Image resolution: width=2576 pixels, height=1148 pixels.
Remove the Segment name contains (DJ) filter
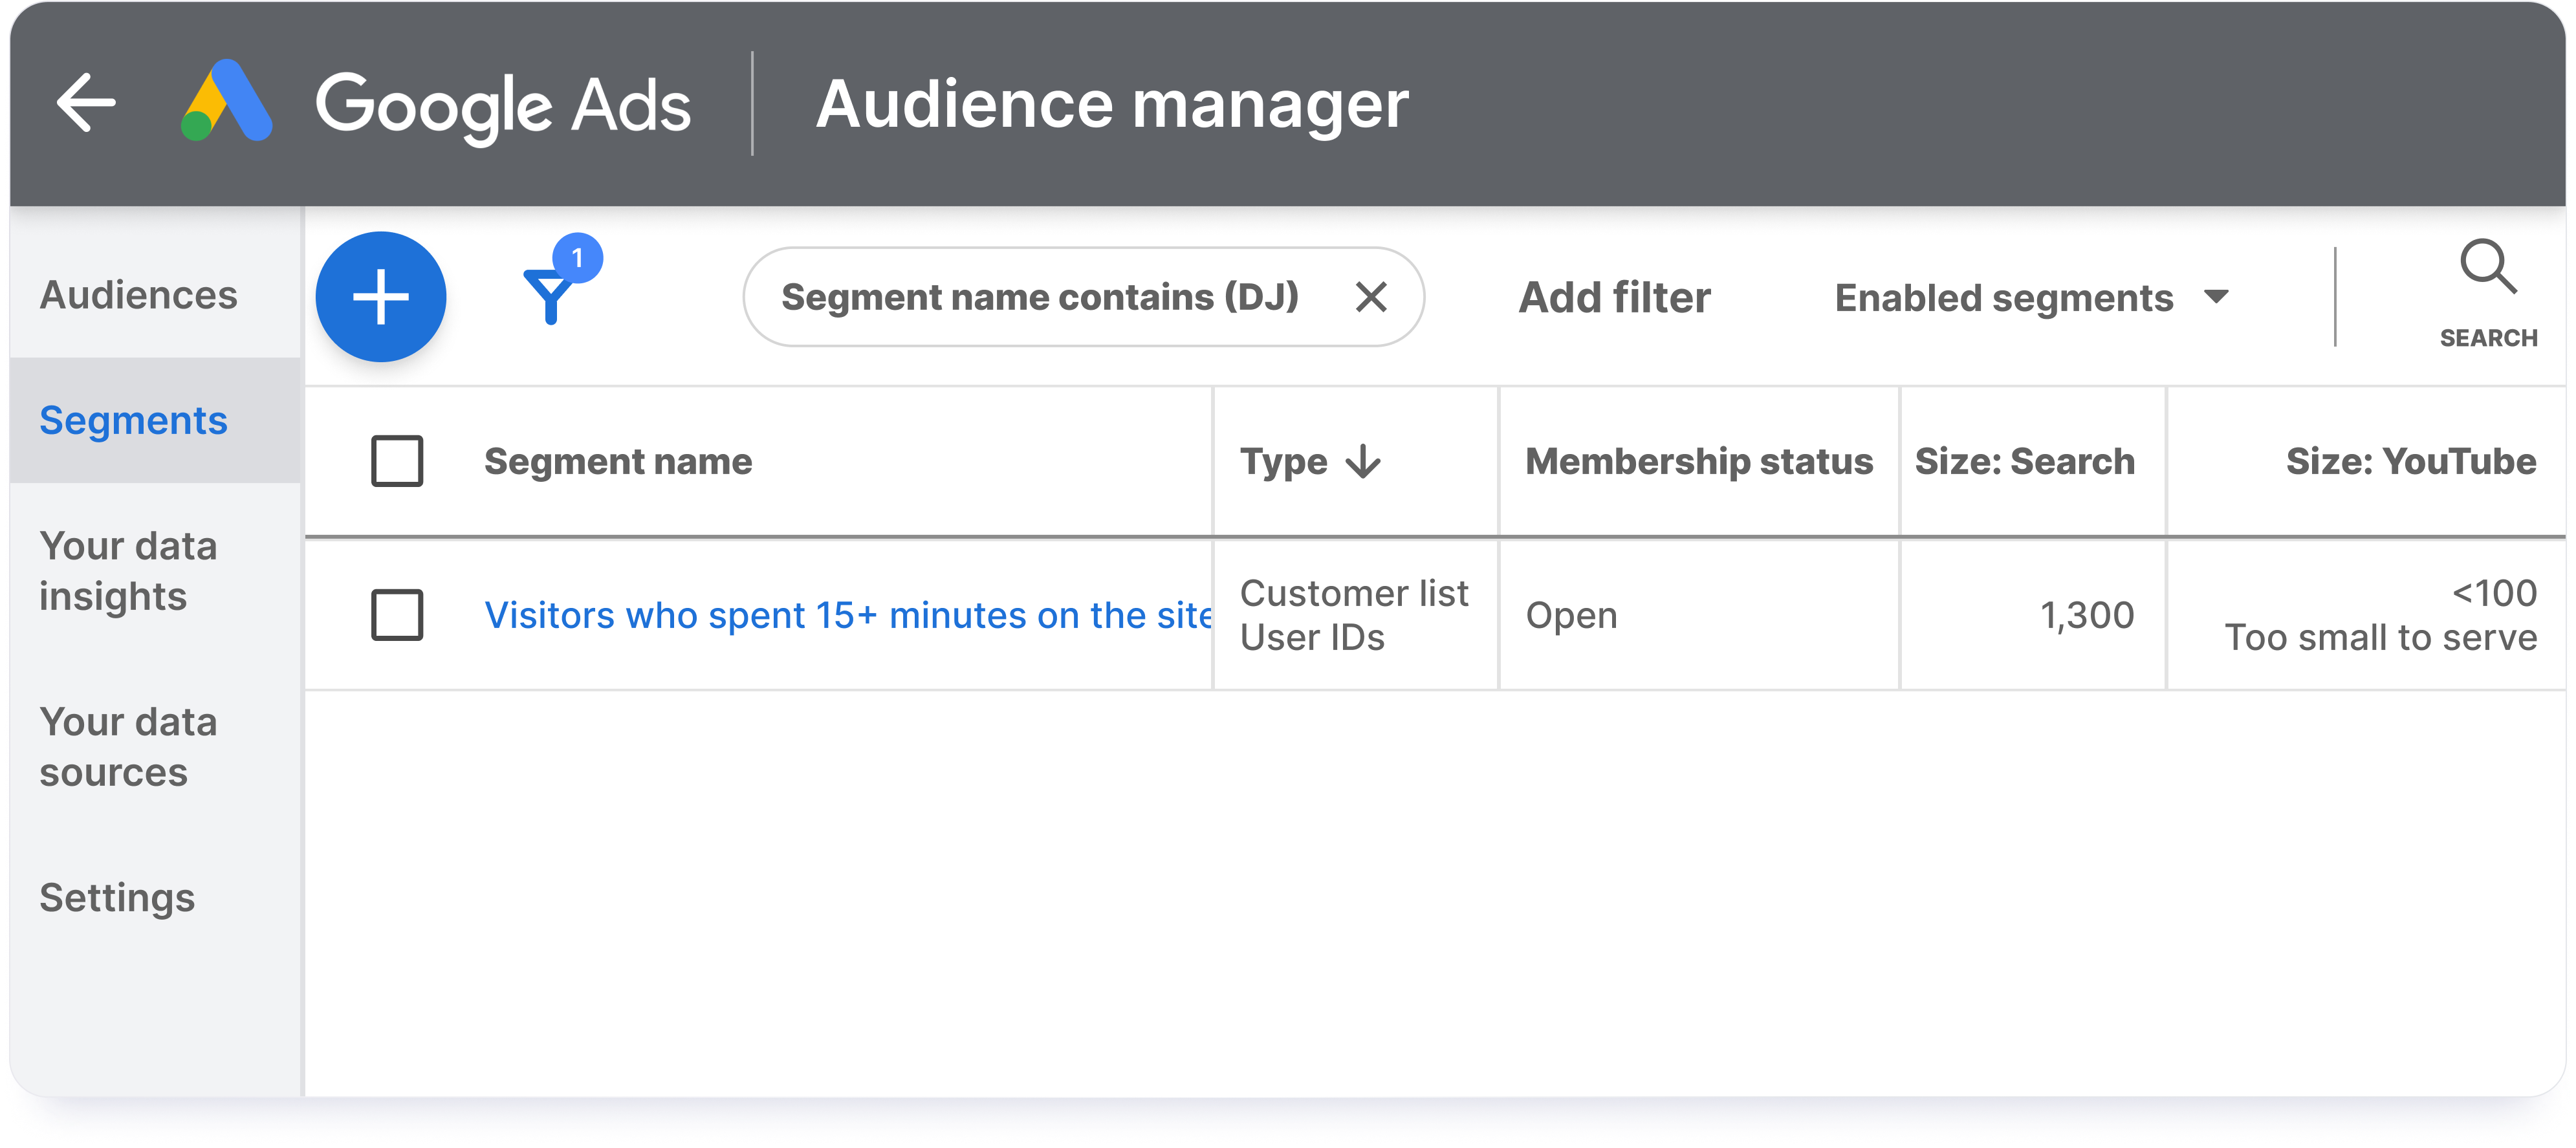pyautogui.click(x=1370, y=297)
